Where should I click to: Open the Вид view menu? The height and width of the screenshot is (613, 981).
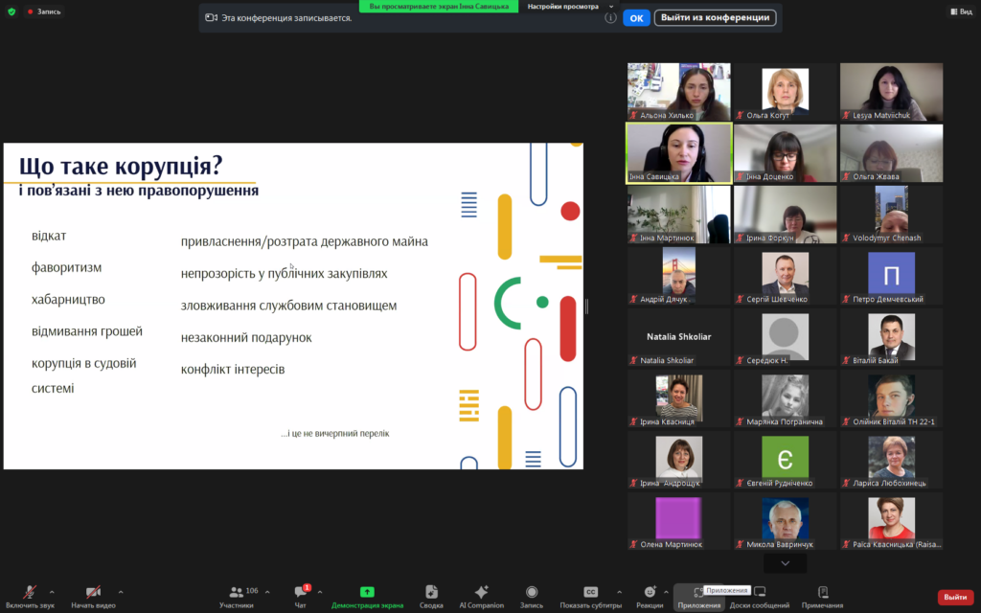[960, 11]
